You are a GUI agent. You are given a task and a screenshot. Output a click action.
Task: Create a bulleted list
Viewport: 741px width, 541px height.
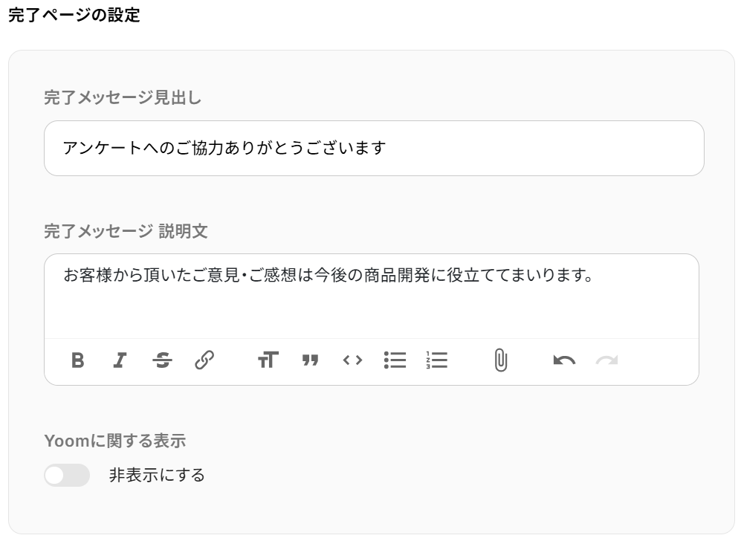click(x=395, y=360)
